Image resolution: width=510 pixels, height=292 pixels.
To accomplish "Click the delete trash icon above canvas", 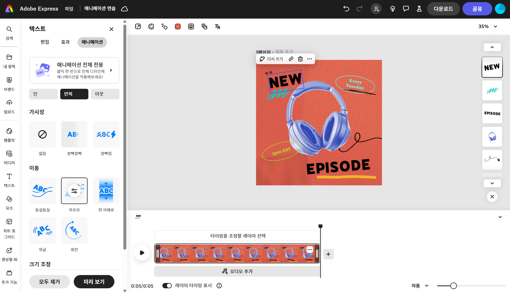I will [x=300, y=59].
